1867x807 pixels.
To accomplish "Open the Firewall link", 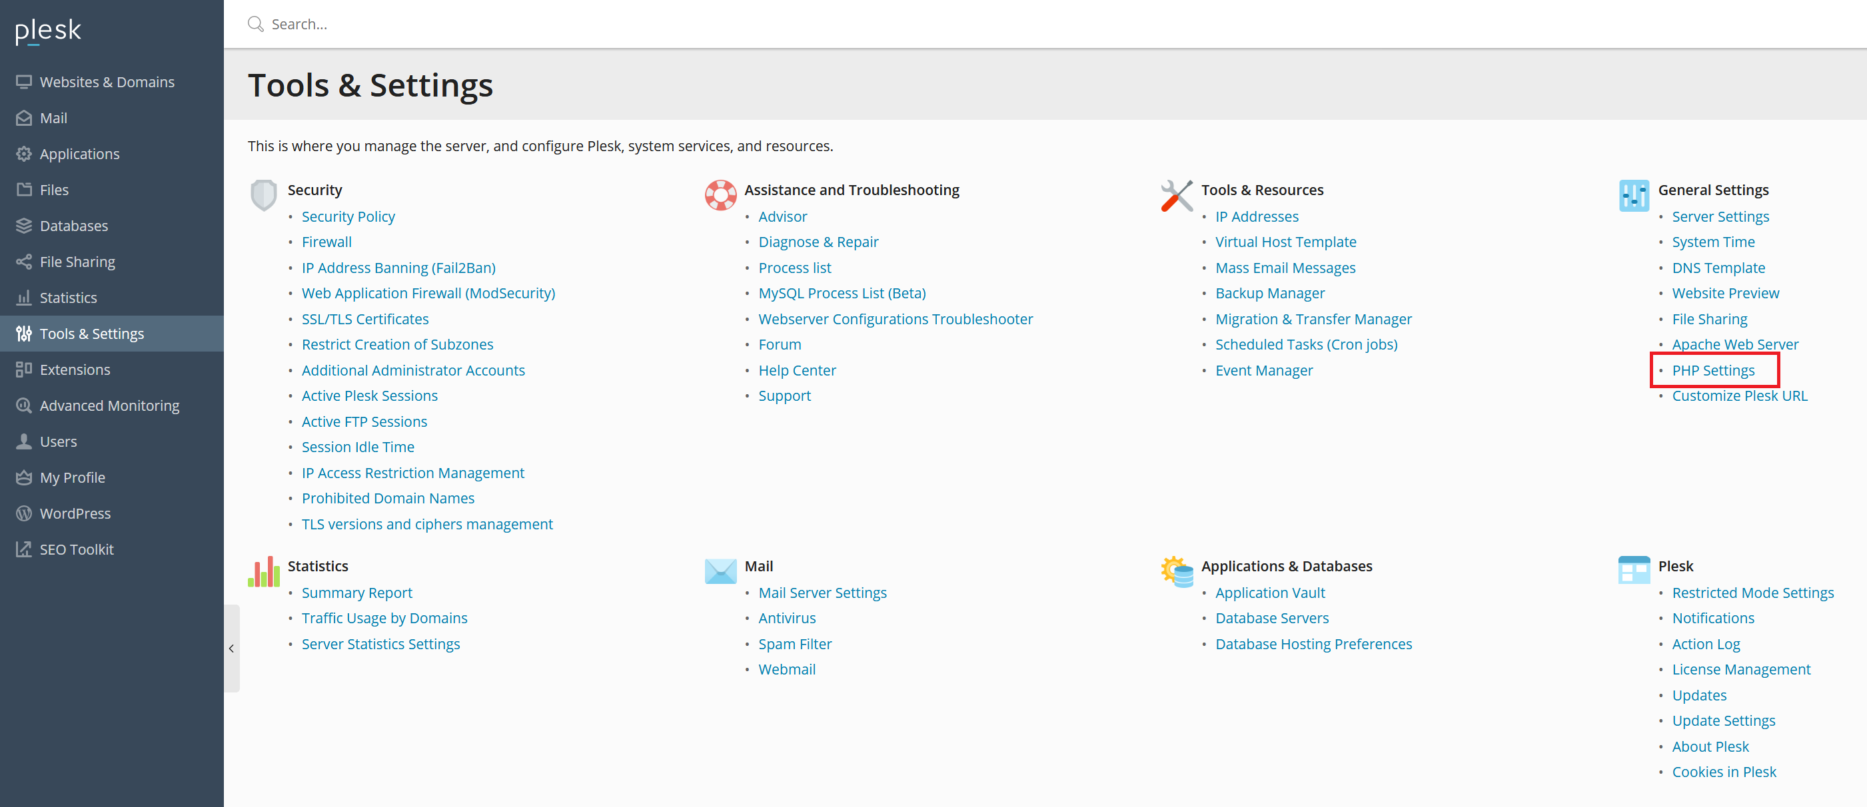I will click(x=326, y=242).
